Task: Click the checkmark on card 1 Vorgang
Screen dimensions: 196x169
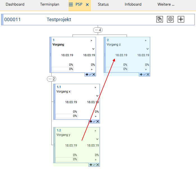Action: (x=90, y=75)
